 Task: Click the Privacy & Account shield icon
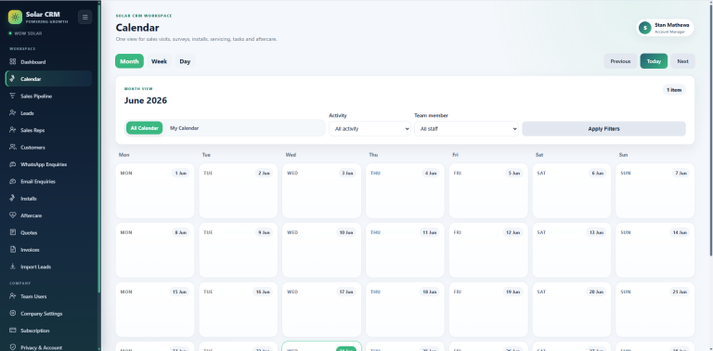pos(13,347)
